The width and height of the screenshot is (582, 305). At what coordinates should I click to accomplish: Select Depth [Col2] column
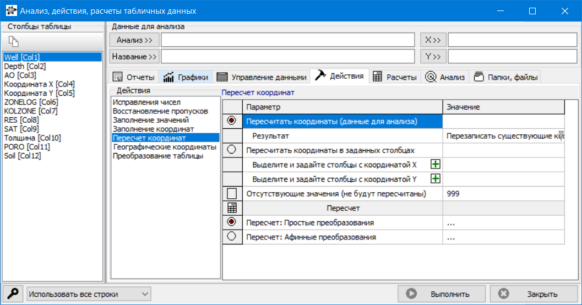pos(25,66)
